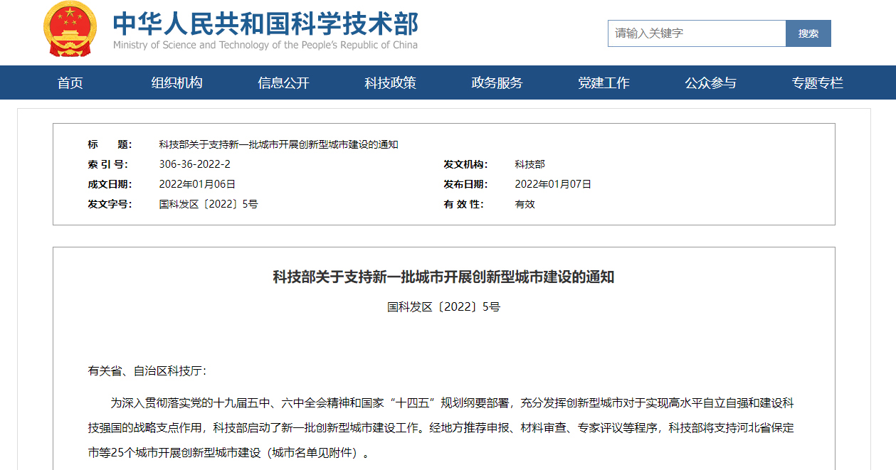Click the 有效性 field label
The height and width of the screenshot is (470, 896).
point(463,204)
